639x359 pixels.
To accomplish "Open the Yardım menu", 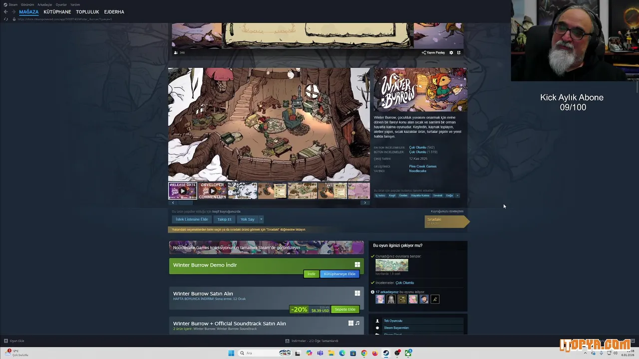I will click(75, 4).
